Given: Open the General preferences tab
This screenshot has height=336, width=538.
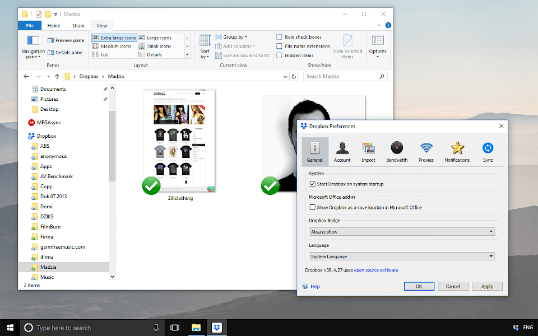Looking at the screenshot, I should [315, 152].
